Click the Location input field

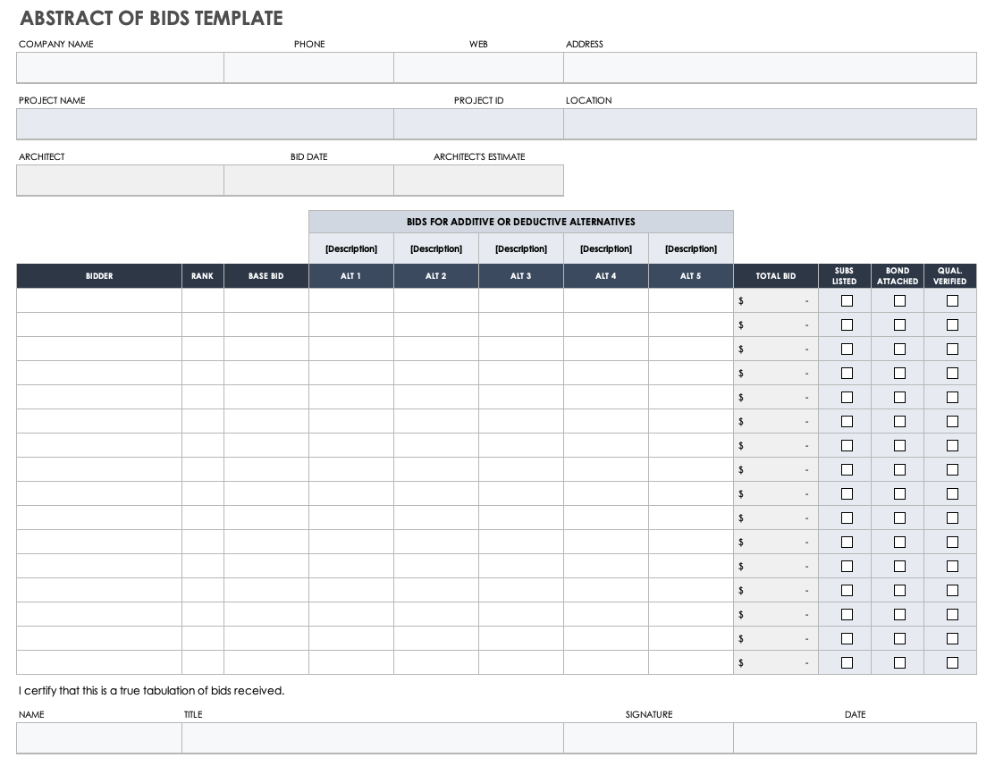tap(770, 124)
